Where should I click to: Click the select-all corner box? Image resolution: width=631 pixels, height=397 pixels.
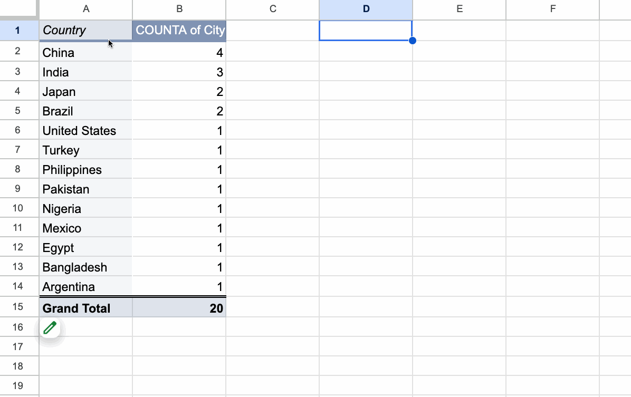tap(18, 8)
